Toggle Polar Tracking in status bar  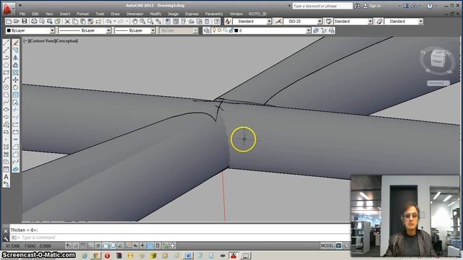pyautogui.click(x=98, y=246)
